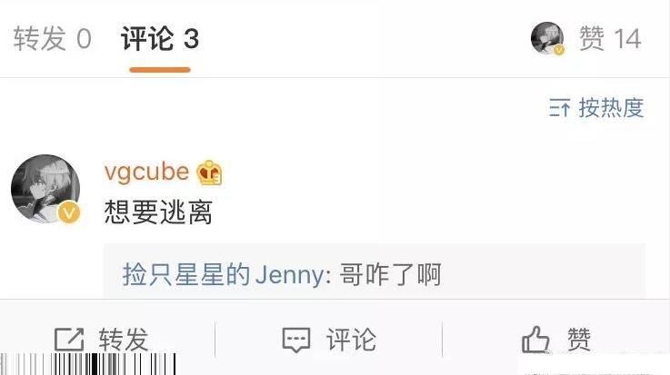Tap the 赞 label in the bottom bar

click(x=579, y=340)
